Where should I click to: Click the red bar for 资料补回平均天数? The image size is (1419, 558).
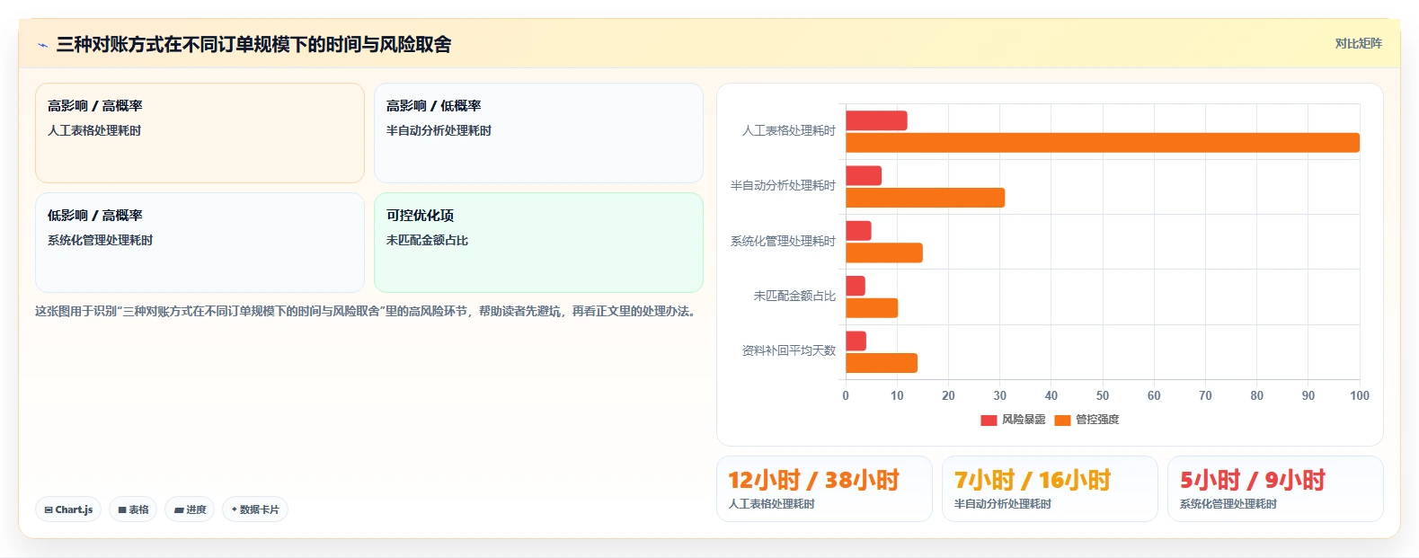pos(856,341)
